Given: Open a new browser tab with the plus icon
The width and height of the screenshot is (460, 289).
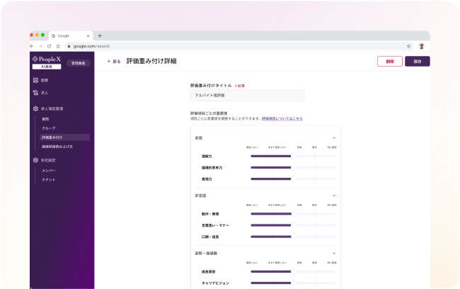Looking at the screenshot, I should [x=100, y=35].
